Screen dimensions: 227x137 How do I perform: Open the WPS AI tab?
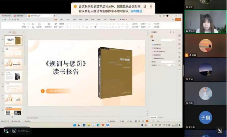pos(124,20)
